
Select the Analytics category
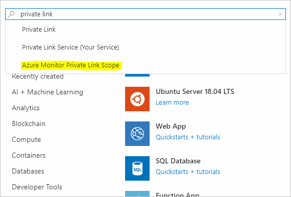[x=26, y=108]
